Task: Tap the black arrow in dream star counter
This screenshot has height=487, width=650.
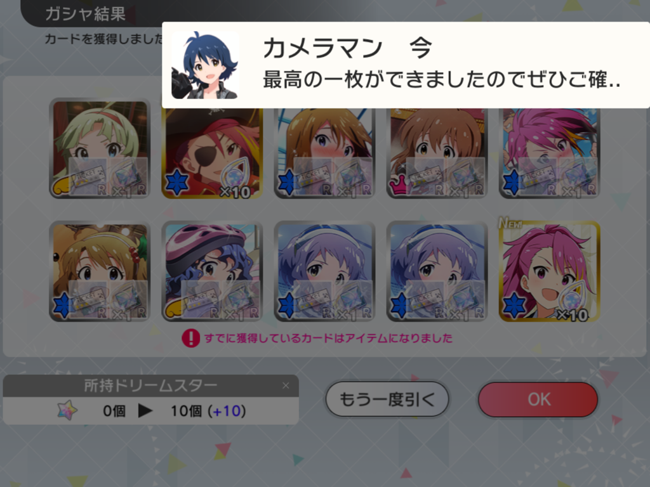Action: [x=145, y=411]
